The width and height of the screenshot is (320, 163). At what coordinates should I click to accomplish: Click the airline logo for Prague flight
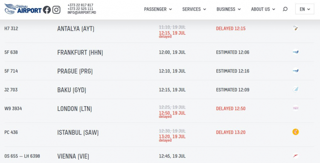(296, 70)
